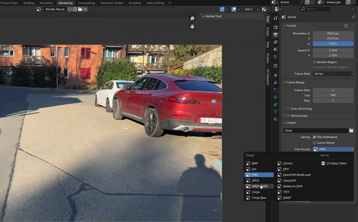Add a workspace with the plus button

point(169,3)
